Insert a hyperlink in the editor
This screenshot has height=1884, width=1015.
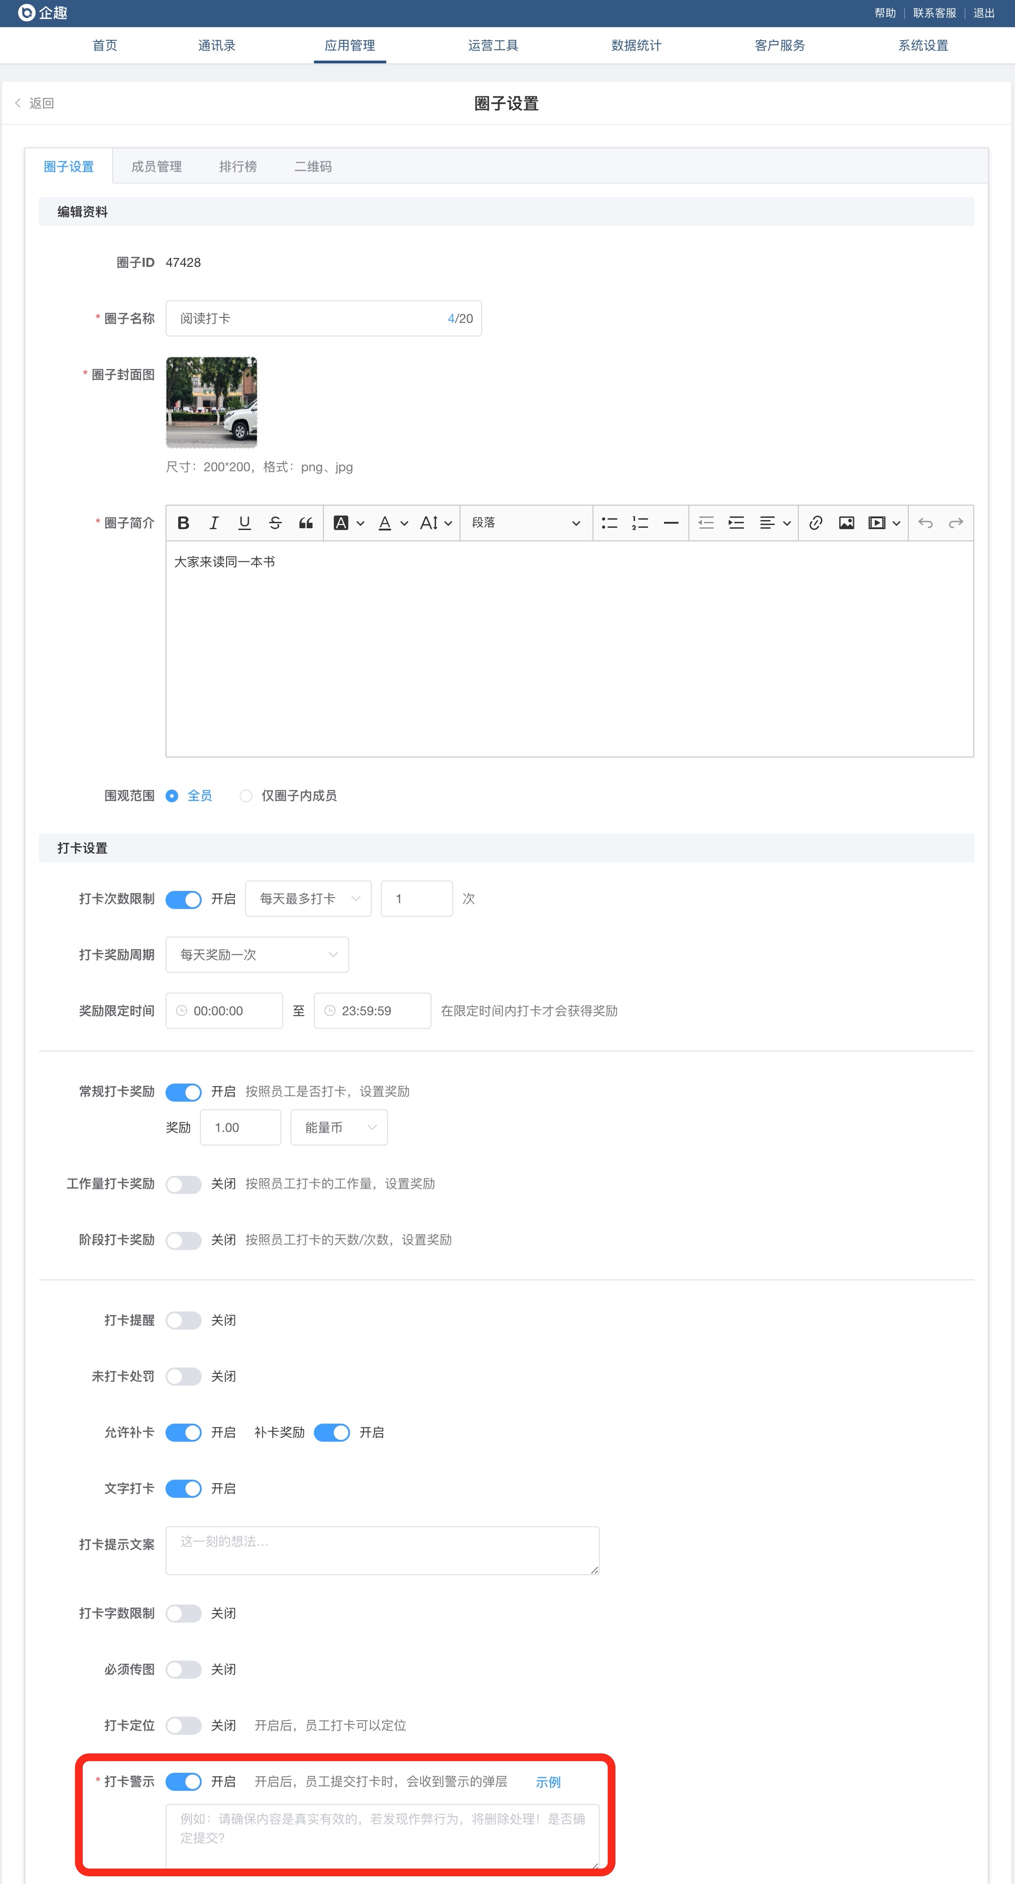[816, 523]
